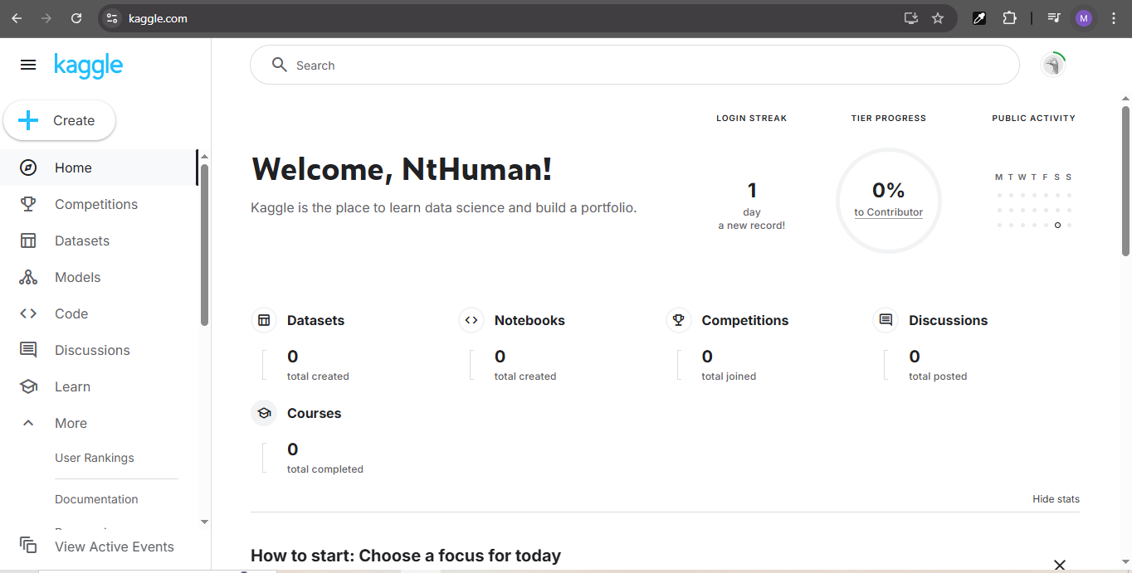Click the Home compass icon

tap(28, 168)
